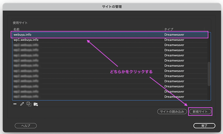The image size is (223, 134).
Task: Click the site list vertical scrollbar thumb
Action: point(209,74)
